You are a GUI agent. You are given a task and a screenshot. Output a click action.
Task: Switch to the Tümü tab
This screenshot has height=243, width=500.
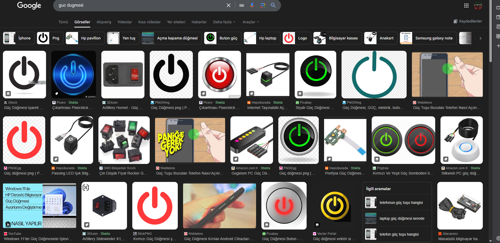(63, 22)
